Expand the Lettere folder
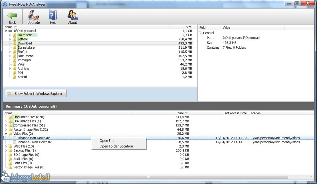This screenshot has height=184, width=317. coord(10,39)
